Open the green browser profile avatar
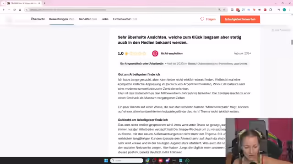Screen dimensions: 293x164 (x=284, y=10)
